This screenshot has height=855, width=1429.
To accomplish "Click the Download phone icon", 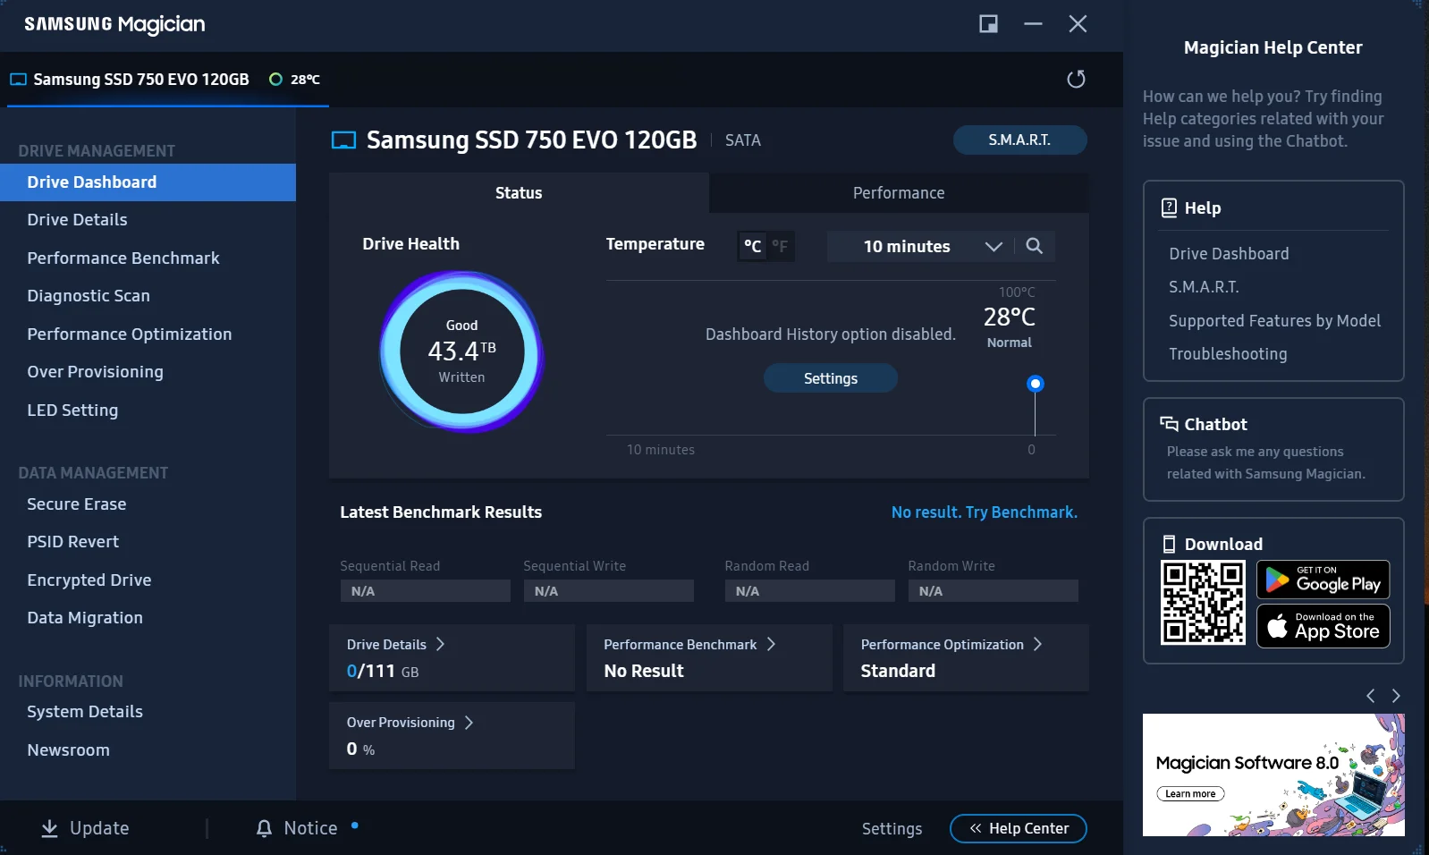I will pos(1169,544).
